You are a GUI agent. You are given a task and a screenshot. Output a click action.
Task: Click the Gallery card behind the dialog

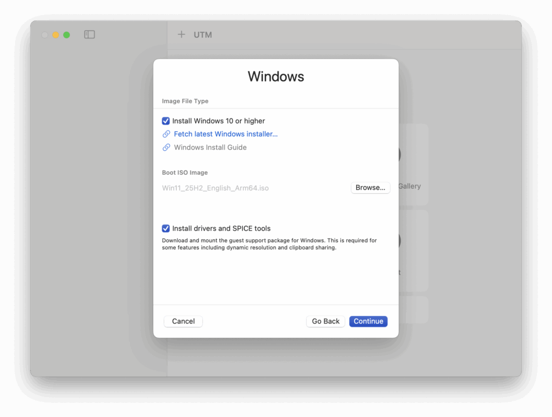(412, 165)
